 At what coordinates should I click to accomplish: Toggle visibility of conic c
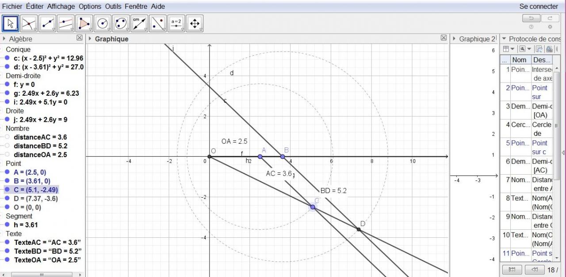pyautogui.click(x=7, y=58)
